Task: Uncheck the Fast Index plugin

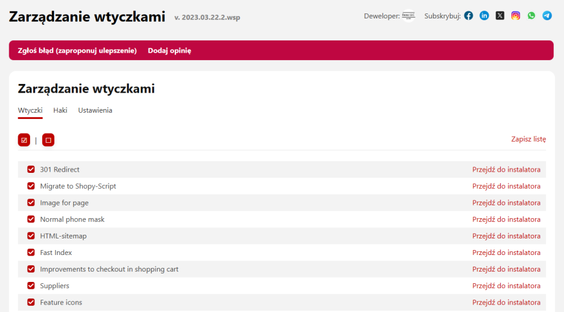Action: pyautogui.click(x=31, y=253)
